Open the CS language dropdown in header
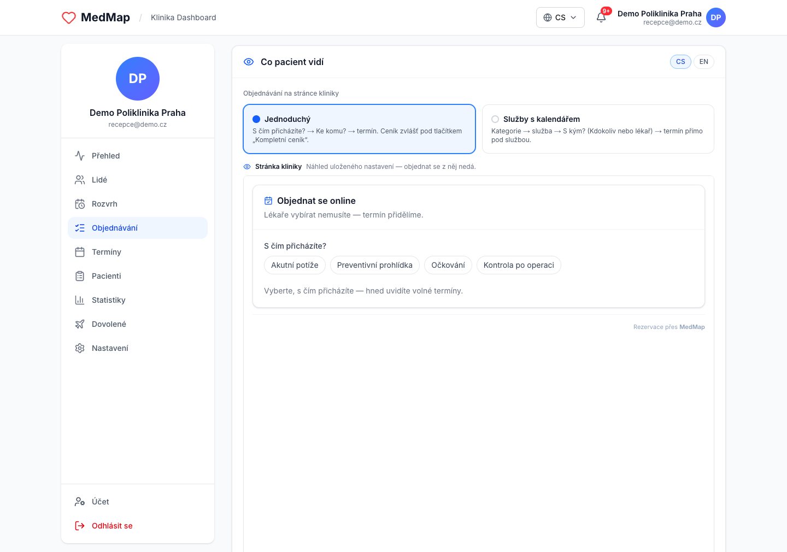 pos(560,17)
